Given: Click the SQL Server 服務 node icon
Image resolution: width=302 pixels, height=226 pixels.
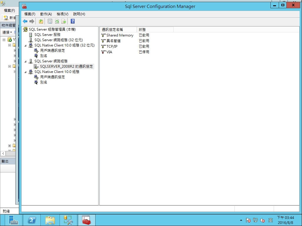Looking at the screenshot, I should click(x=30, y=35).
